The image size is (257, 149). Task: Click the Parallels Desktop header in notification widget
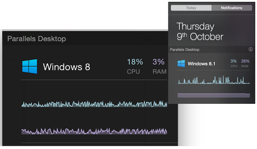[185, 50]
